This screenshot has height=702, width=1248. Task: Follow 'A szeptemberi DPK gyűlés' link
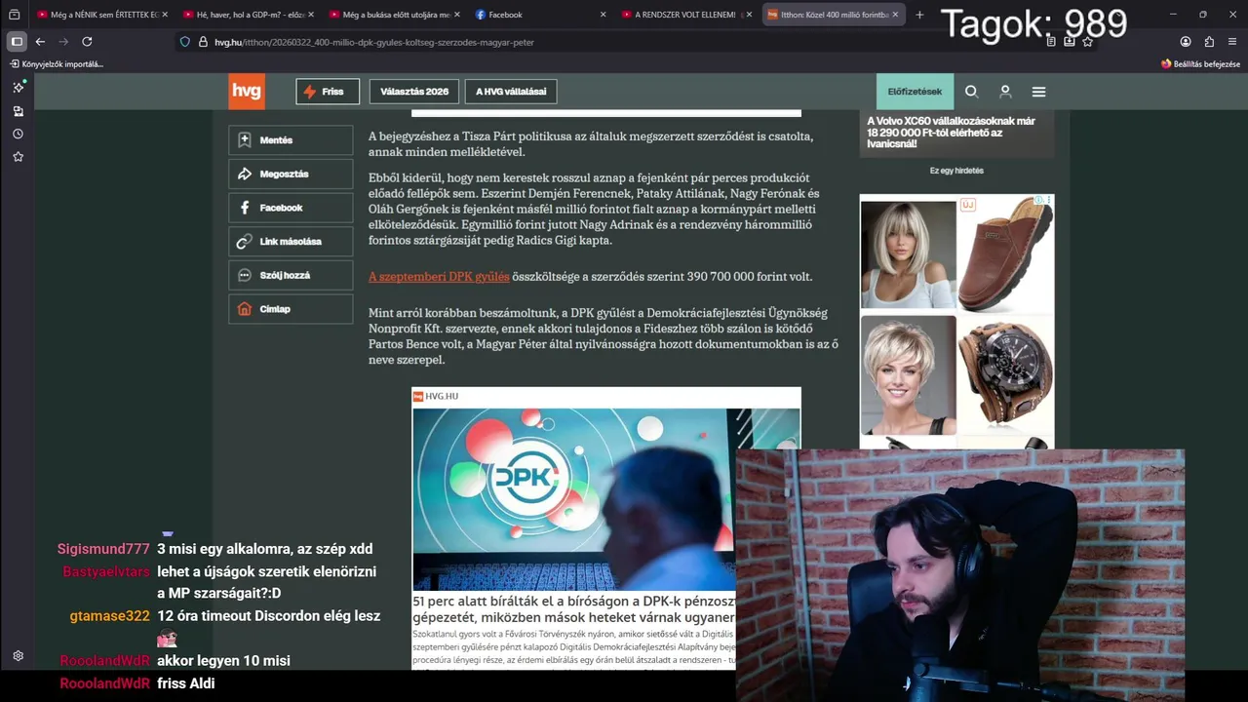(x=439, y=277)
